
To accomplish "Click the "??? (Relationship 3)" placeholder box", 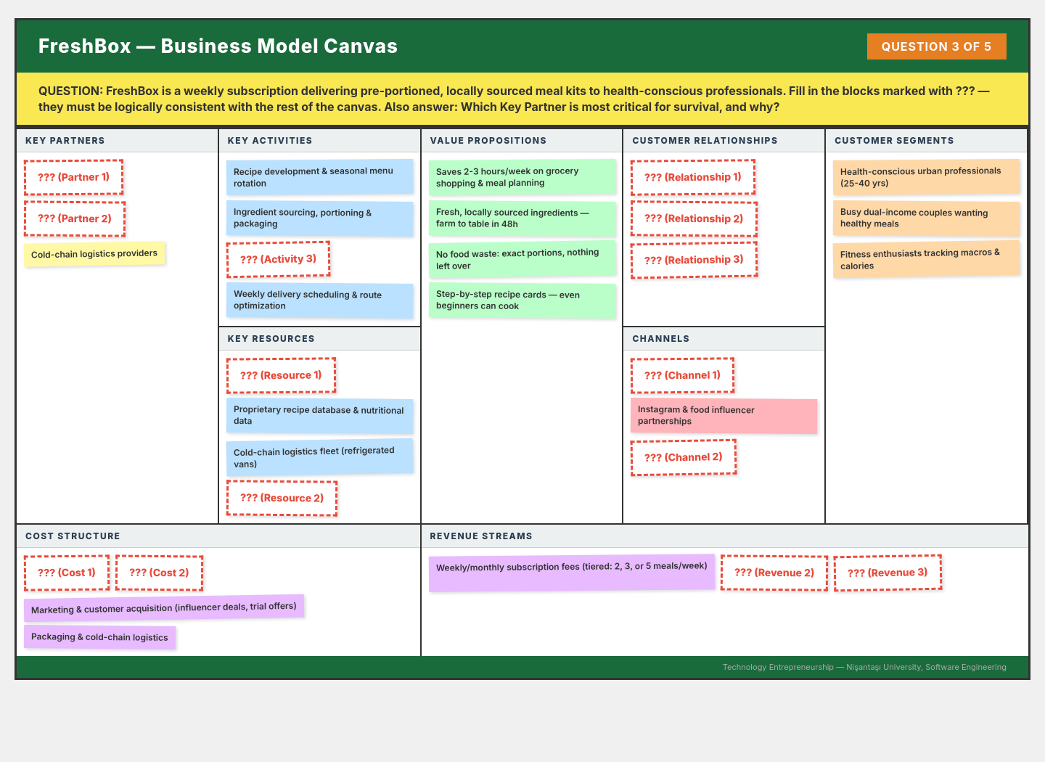I will click(x=694, y=260).
